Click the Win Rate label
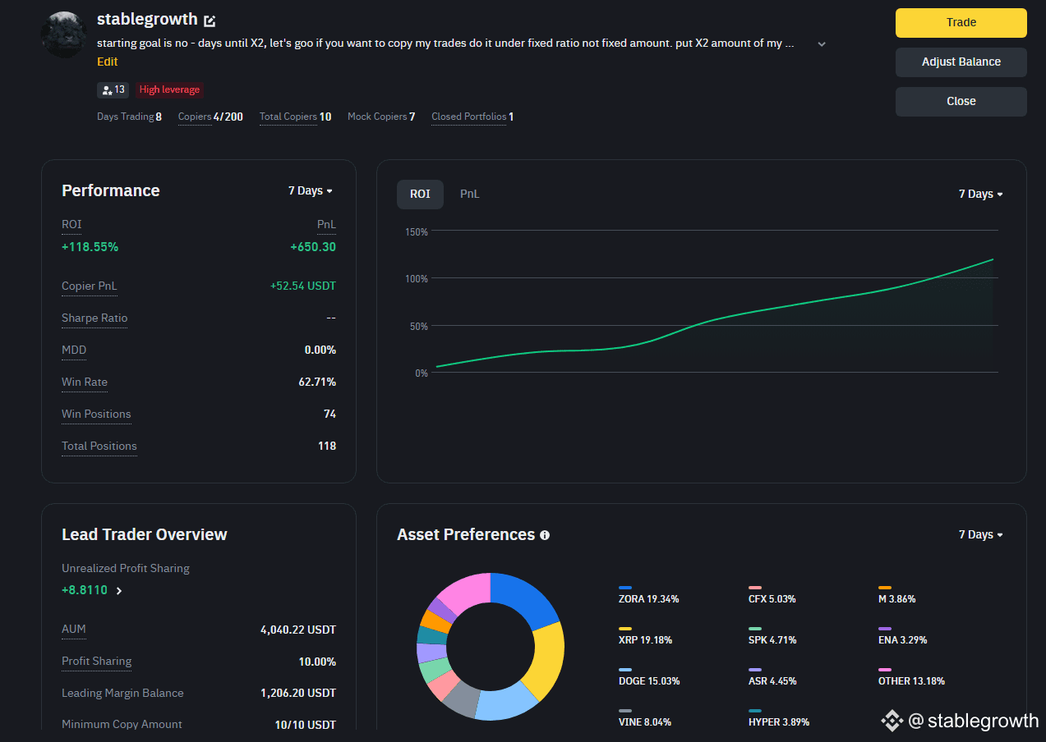Image resolution: width=1046 pixels, height=742 pixels. (85, 382)
